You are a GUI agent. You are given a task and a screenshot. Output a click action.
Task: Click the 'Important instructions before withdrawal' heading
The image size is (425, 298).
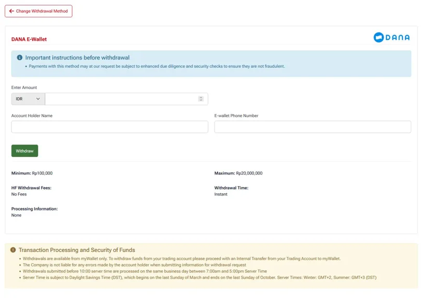point(77,58)
